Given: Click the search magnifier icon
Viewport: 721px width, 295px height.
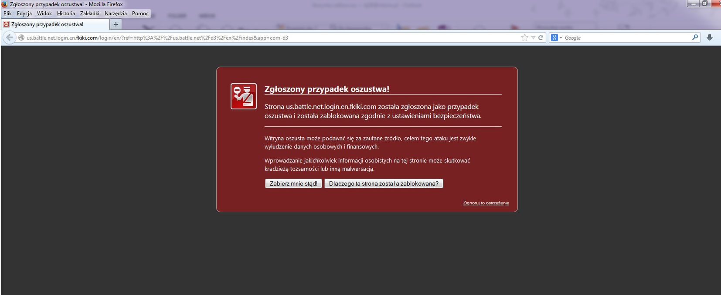Looking at the screenshot, I should click(695, 37).
